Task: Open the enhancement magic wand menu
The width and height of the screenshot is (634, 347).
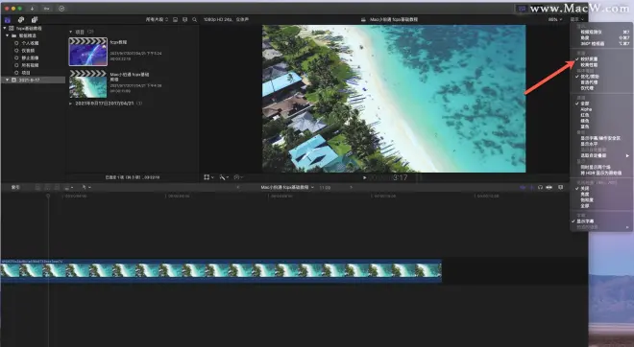Action: click(x=224, y=177)
